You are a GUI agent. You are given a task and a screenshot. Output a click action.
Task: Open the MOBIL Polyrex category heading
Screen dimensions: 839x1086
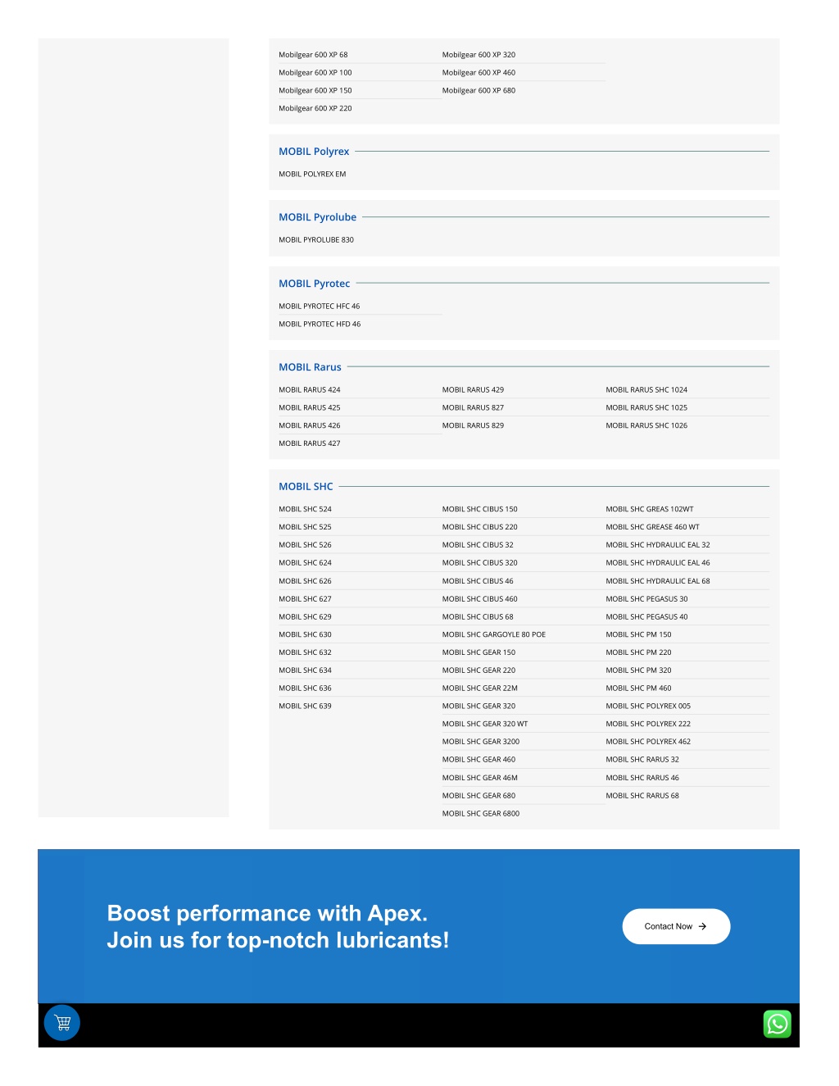pyautogui.click(x=314, y=152)
